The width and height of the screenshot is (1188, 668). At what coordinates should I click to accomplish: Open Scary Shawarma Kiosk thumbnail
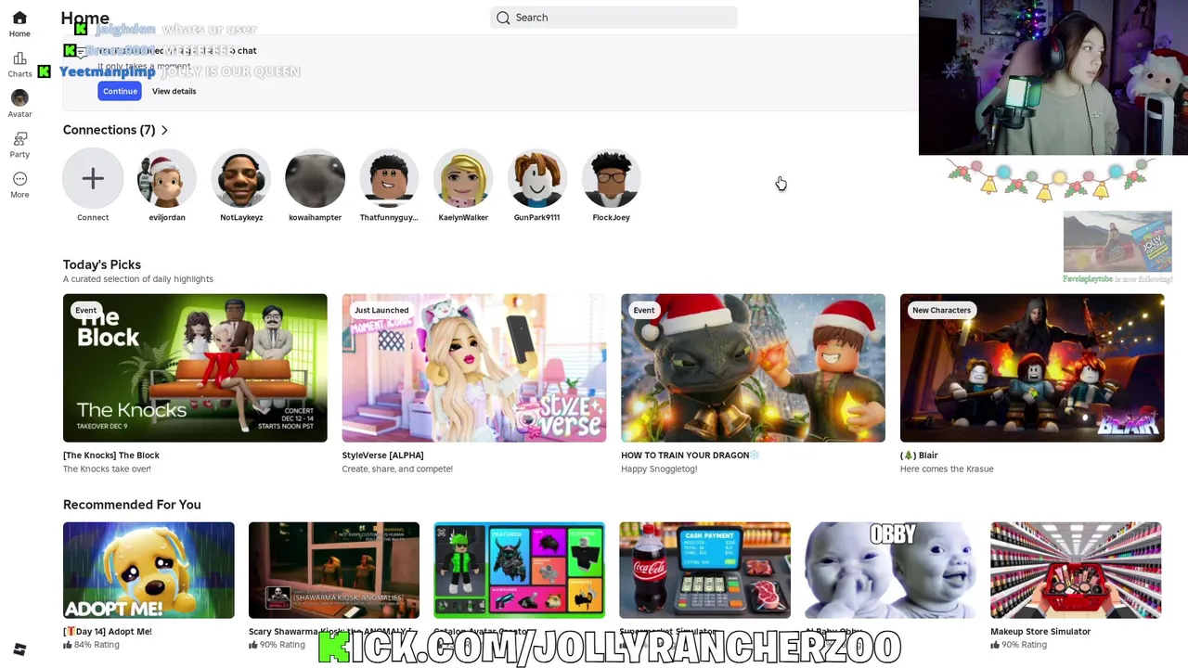pos(334,570)
